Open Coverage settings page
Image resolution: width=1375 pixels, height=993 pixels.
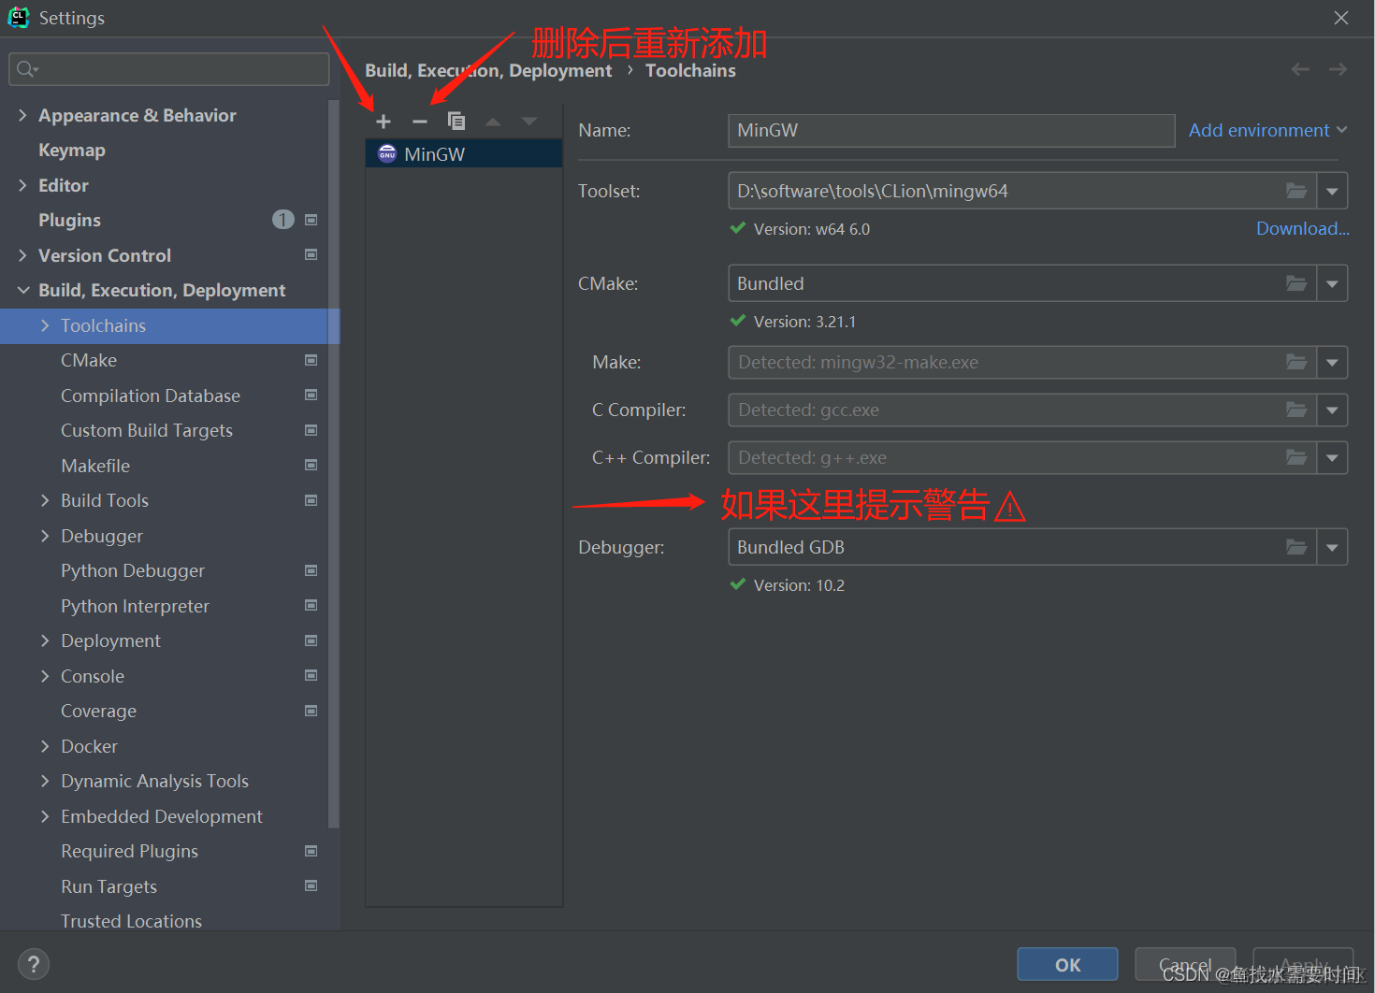click(x=98, y=711)
